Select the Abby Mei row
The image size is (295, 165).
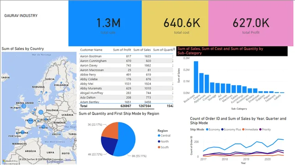[126, 83]
